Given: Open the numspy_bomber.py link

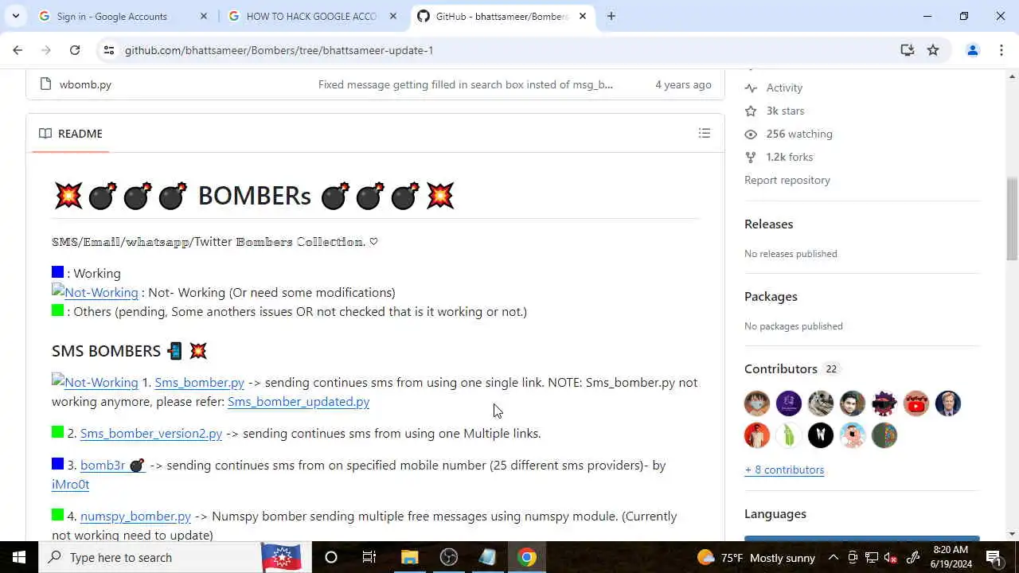Looking at the screenshot, I should (135, 516).
